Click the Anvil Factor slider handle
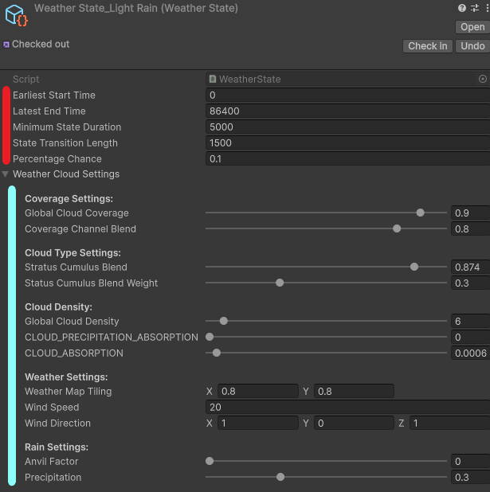Screen dimensions: 490x492 pyautogui.click(x=210, y=461)
